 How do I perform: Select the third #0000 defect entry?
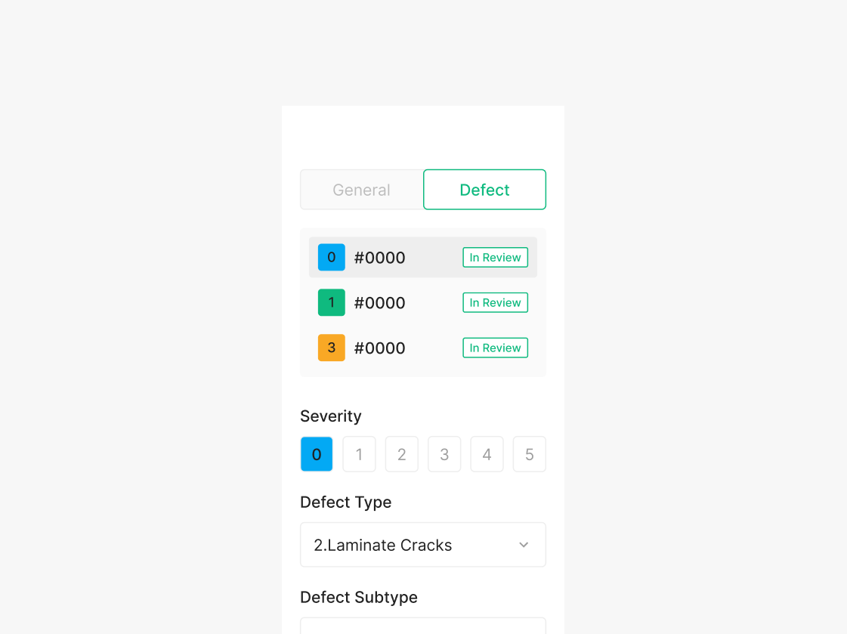[x=380, y=348]
